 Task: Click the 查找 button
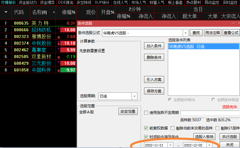[196, 33]
